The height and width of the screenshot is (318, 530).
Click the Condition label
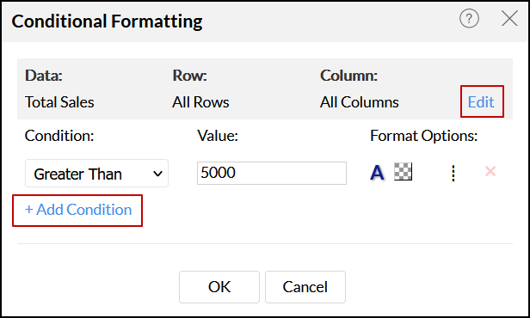click(x=59, y=136)
